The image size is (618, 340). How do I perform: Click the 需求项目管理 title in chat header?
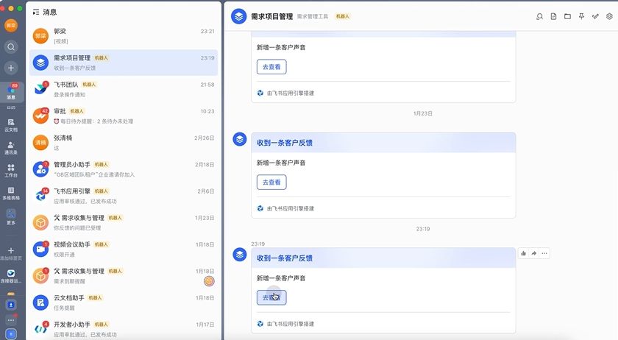point(272,16)
